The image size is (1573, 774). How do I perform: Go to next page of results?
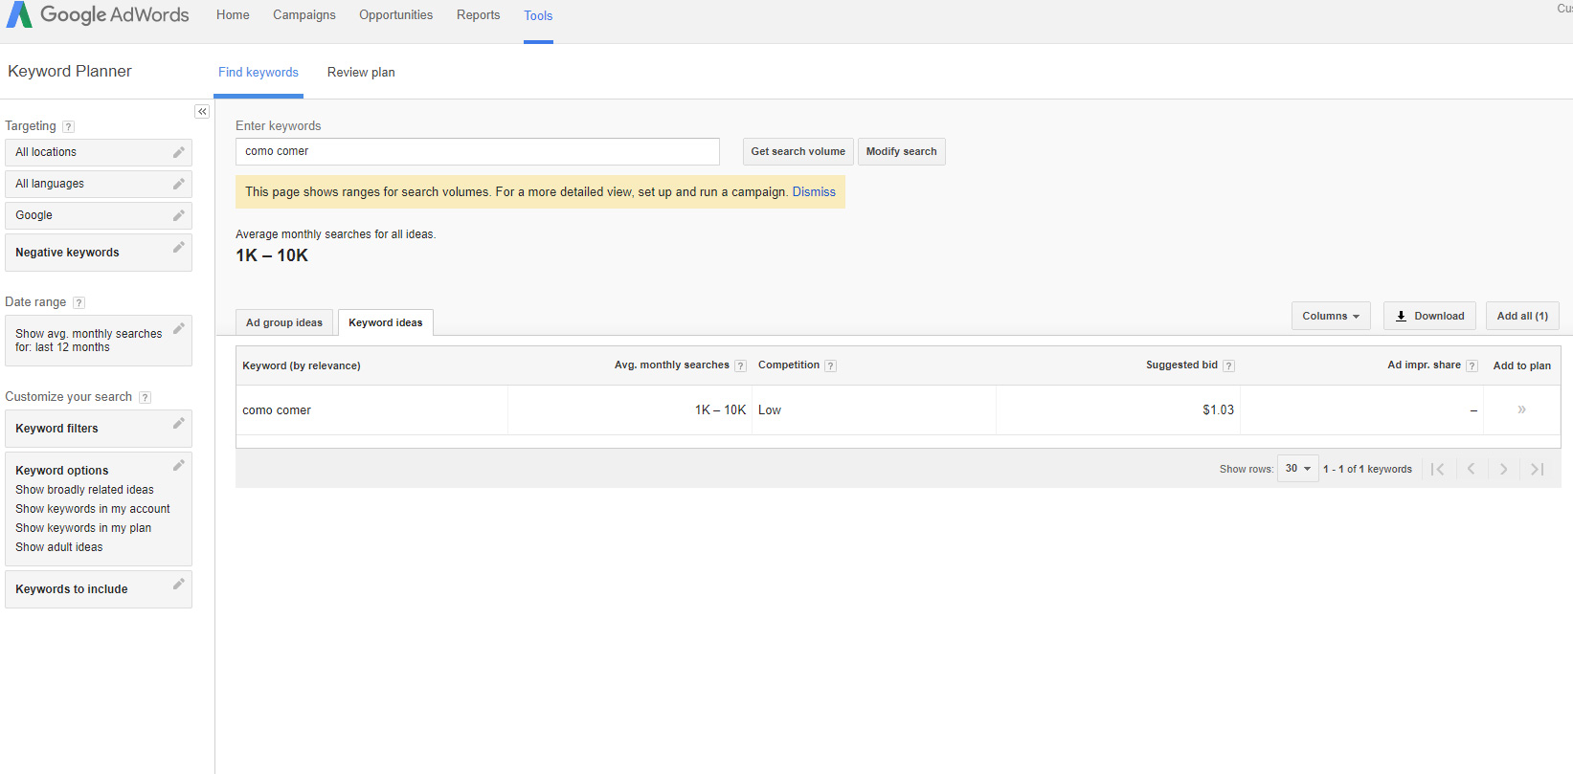1503,469
